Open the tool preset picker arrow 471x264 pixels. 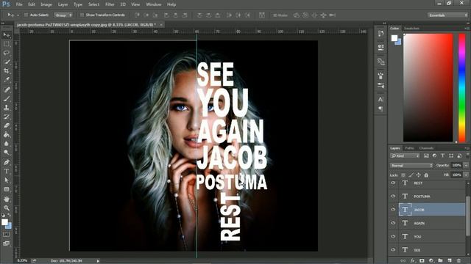[x=18, y=15]
